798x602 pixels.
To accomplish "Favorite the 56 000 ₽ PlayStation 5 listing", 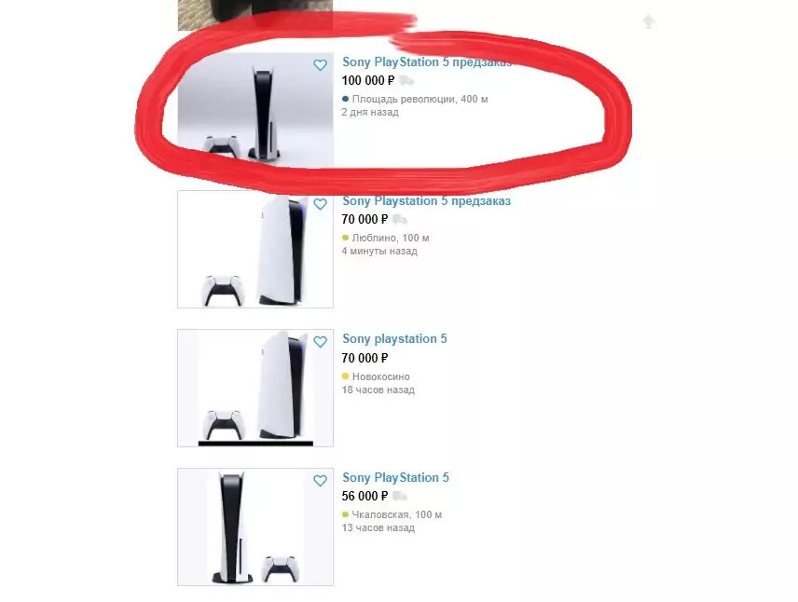I will pyautogui.click(x=320, y=481).
